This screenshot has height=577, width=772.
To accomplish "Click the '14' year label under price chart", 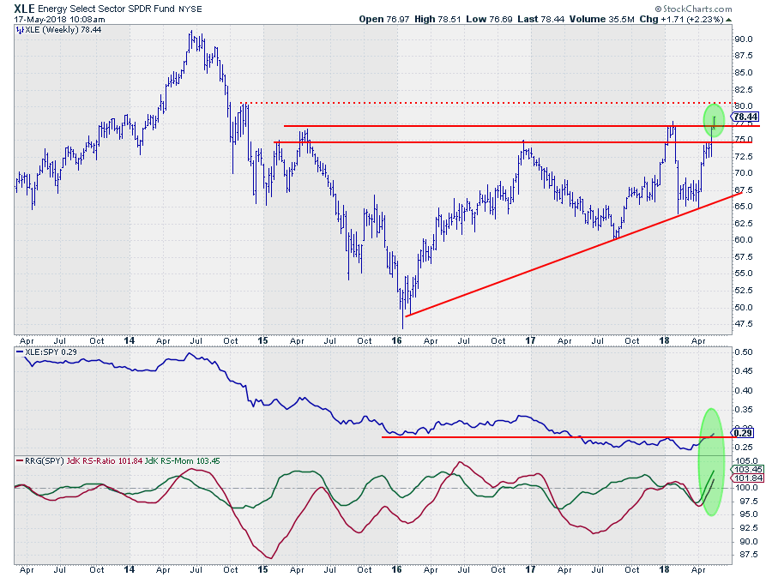I will coord(129,340).
